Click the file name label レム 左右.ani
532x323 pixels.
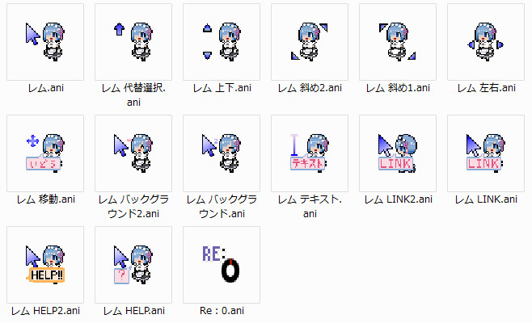[486, 88]
